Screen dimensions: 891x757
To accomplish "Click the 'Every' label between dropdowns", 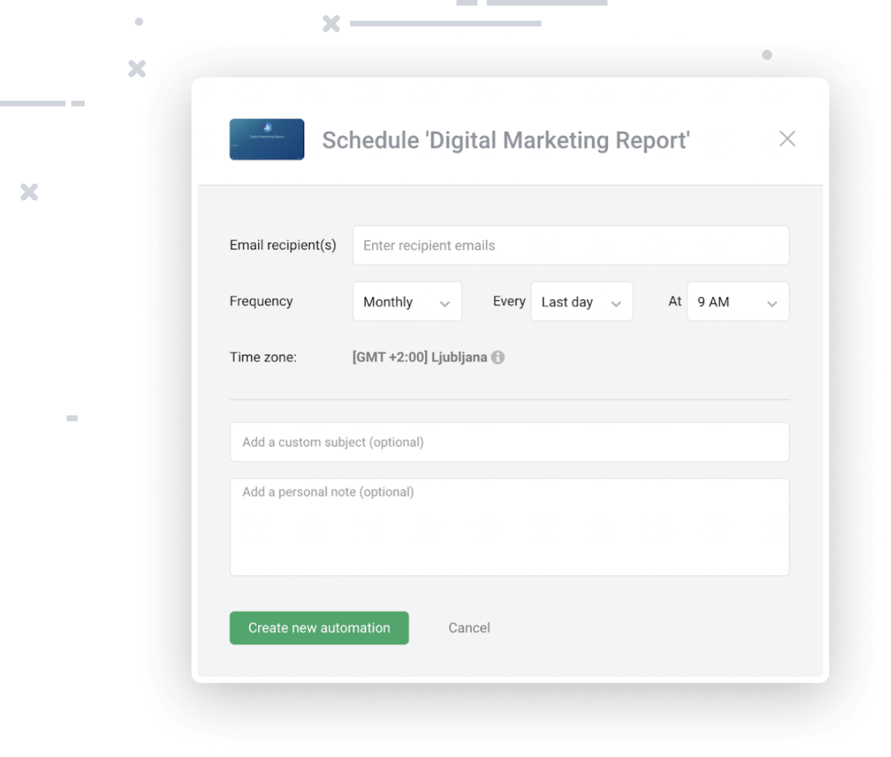I will point(509,301).
